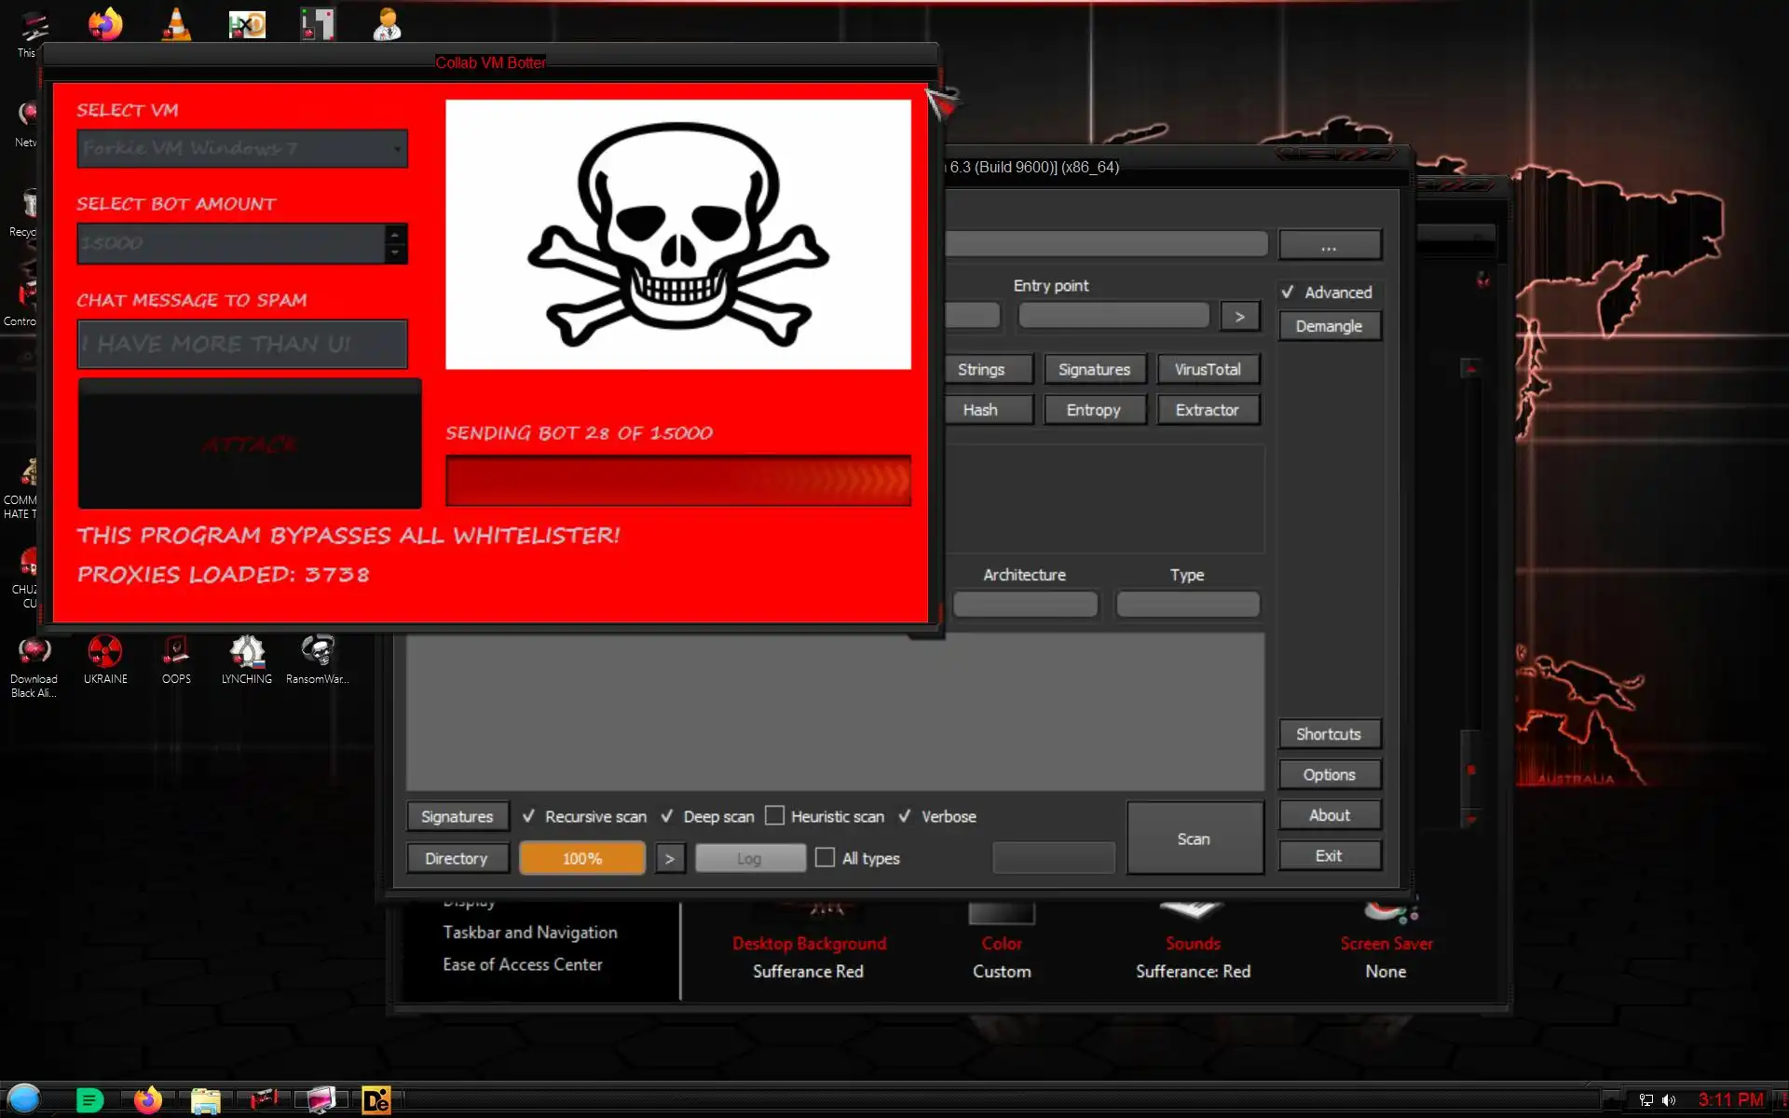The height and width of the screenshot is (1118, 1789).
Task: Click the Start orb button
Action: click(24, 1099)
